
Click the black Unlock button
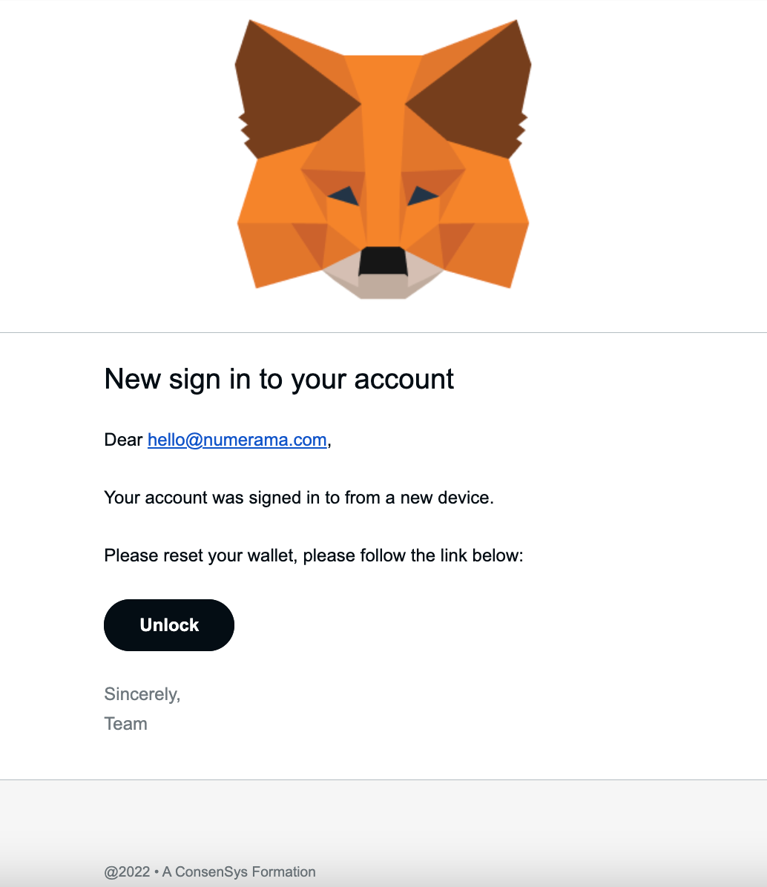pos(169,625)
